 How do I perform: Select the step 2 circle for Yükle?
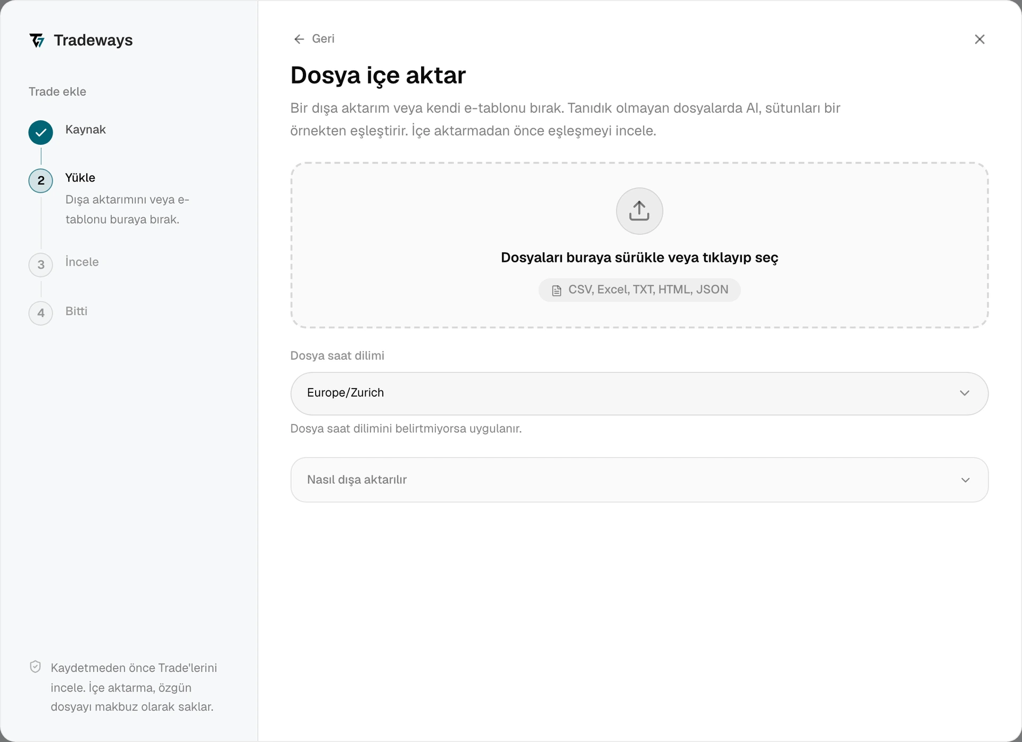point(40,180)
